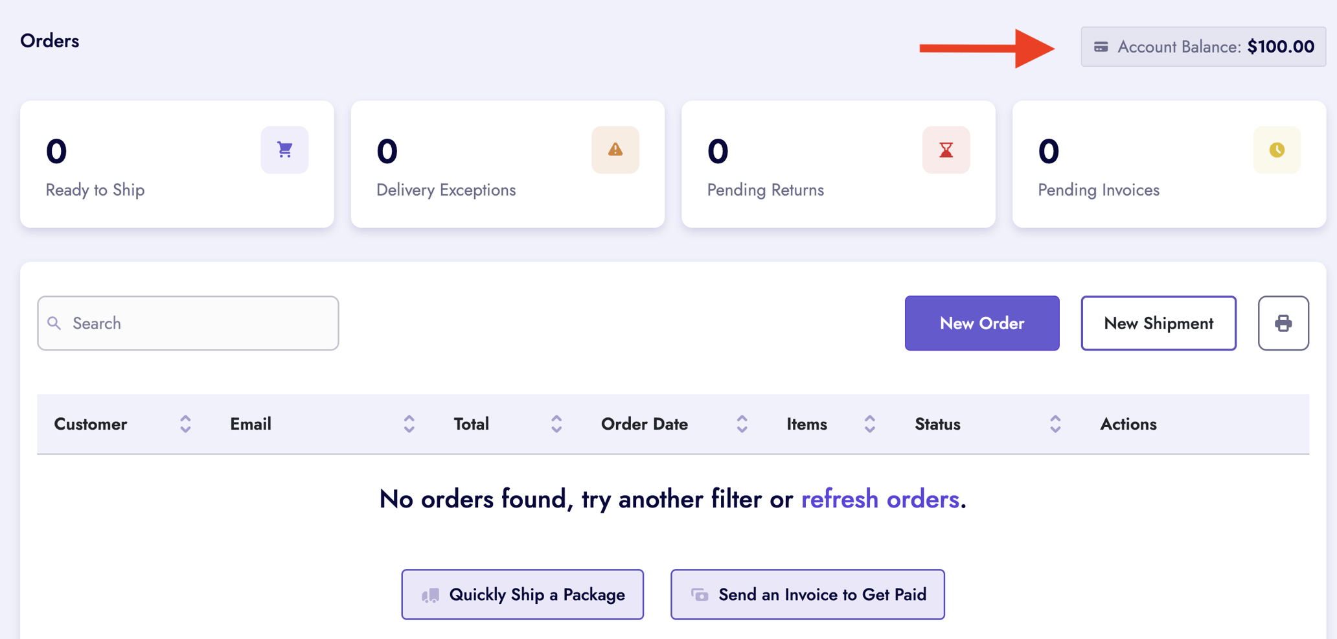The image size is (1337, 639).
Task: Click the printer icon button
Action: [x=1283, y=323]
